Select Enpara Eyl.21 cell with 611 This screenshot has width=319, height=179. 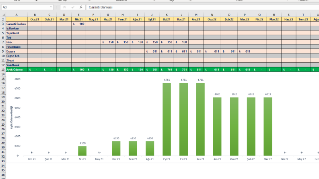(152, 51)
